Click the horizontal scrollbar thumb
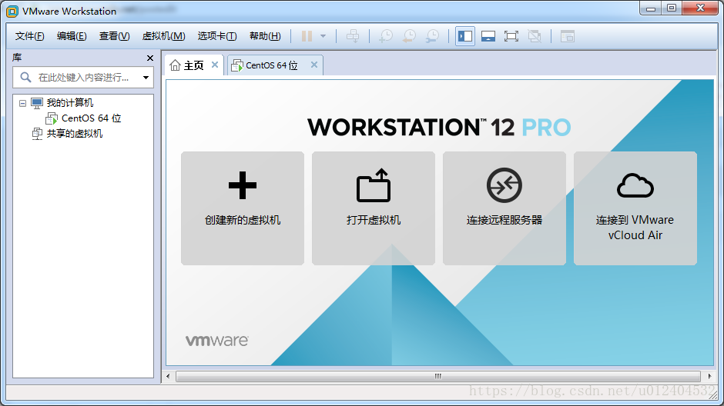724x406 pixels. [x=437, y=377]
